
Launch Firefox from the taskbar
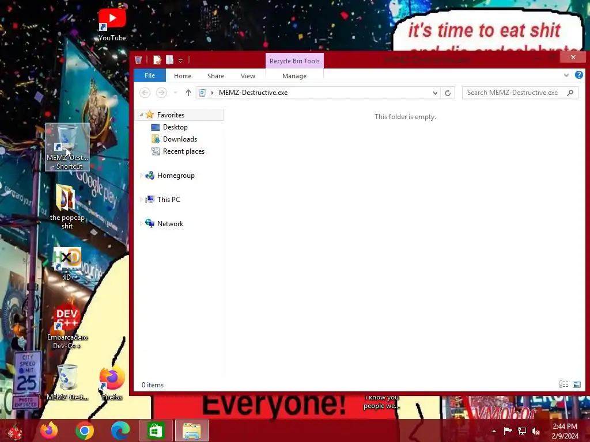(x=49, y=430)
